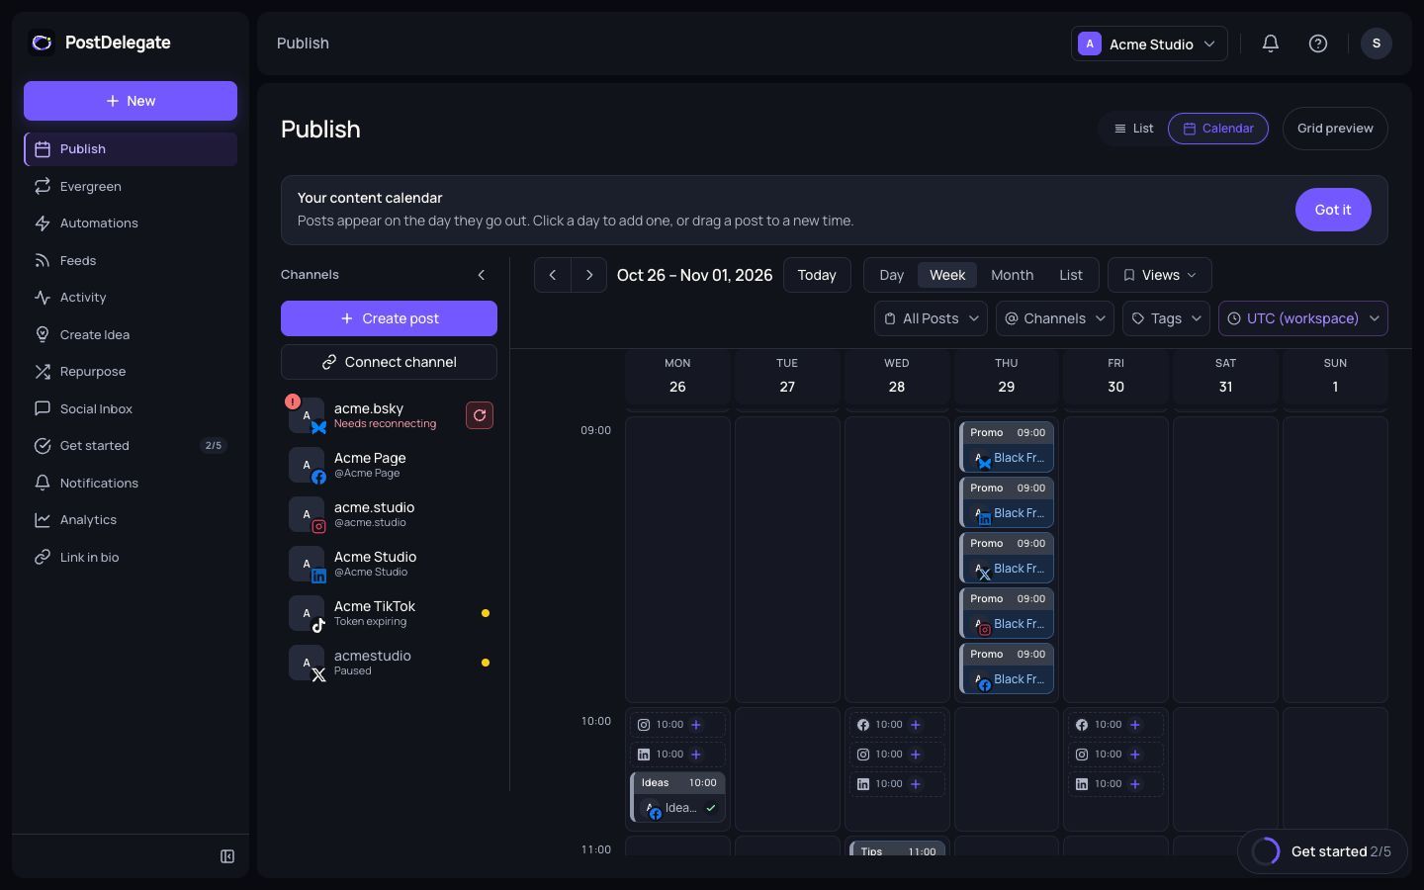This screenshot has width=1424, height=890.
Task: Go to previous week arrow
Action: [x=553, y=275]
